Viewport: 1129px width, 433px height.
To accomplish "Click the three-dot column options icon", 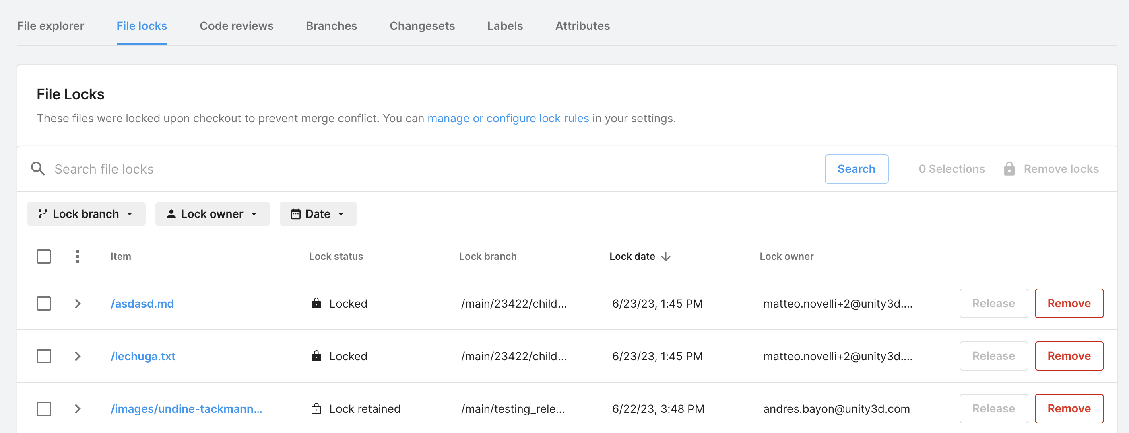I will point(78,257).
